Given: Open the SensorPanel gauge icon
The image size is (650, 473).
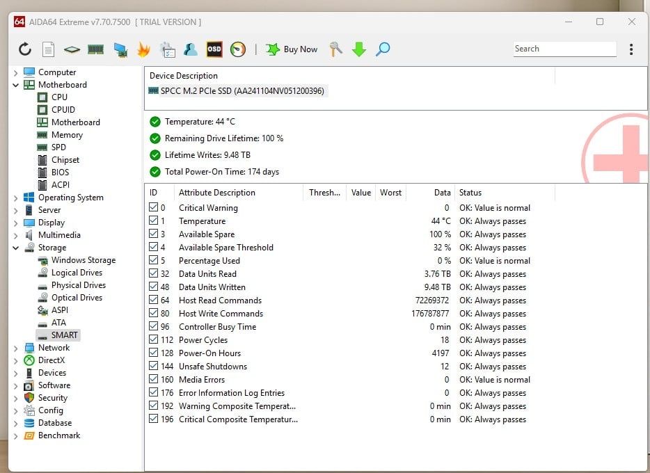Looking at the screenshot, I should (238, 49).
